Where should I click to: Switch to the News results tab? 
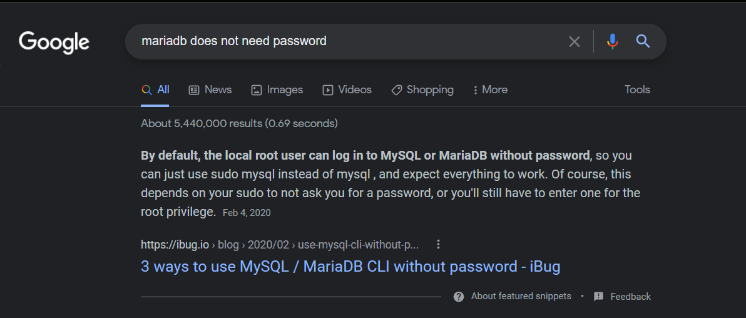[210, 90]
